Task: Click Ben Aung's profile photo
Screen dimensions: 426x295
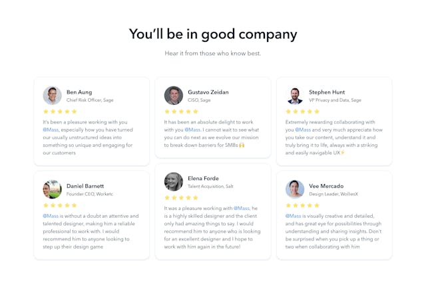Action: click(53, 96)
